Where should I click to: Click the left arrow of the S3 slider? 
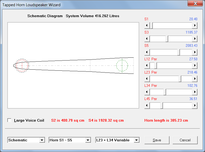(x=147, y=39)
